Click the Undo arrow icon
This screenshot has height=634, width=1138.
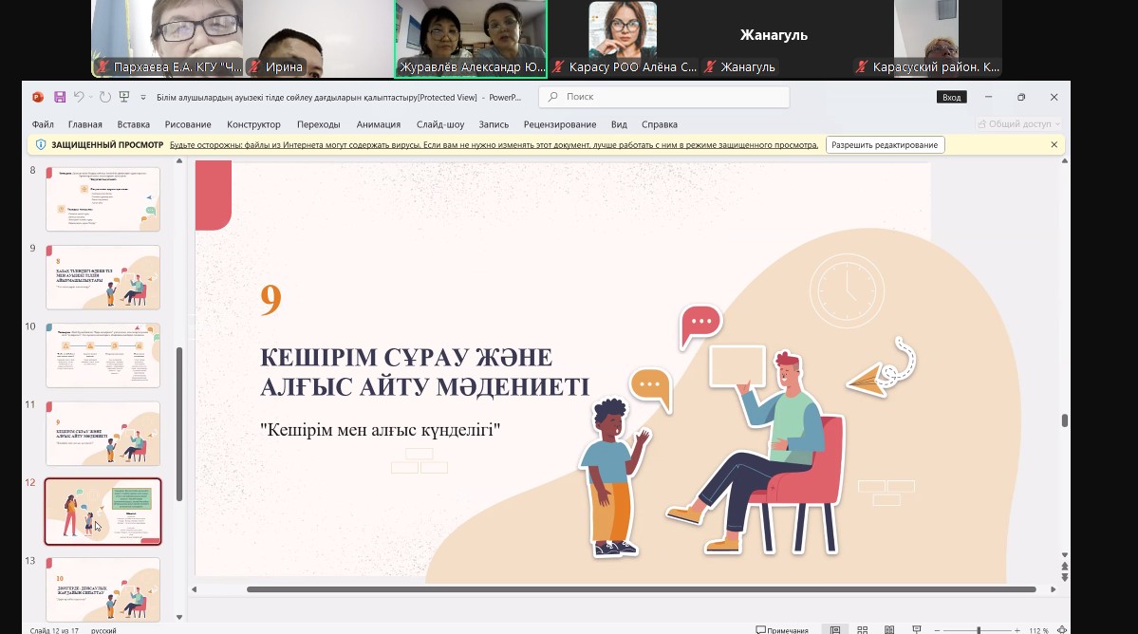(78, 97)
